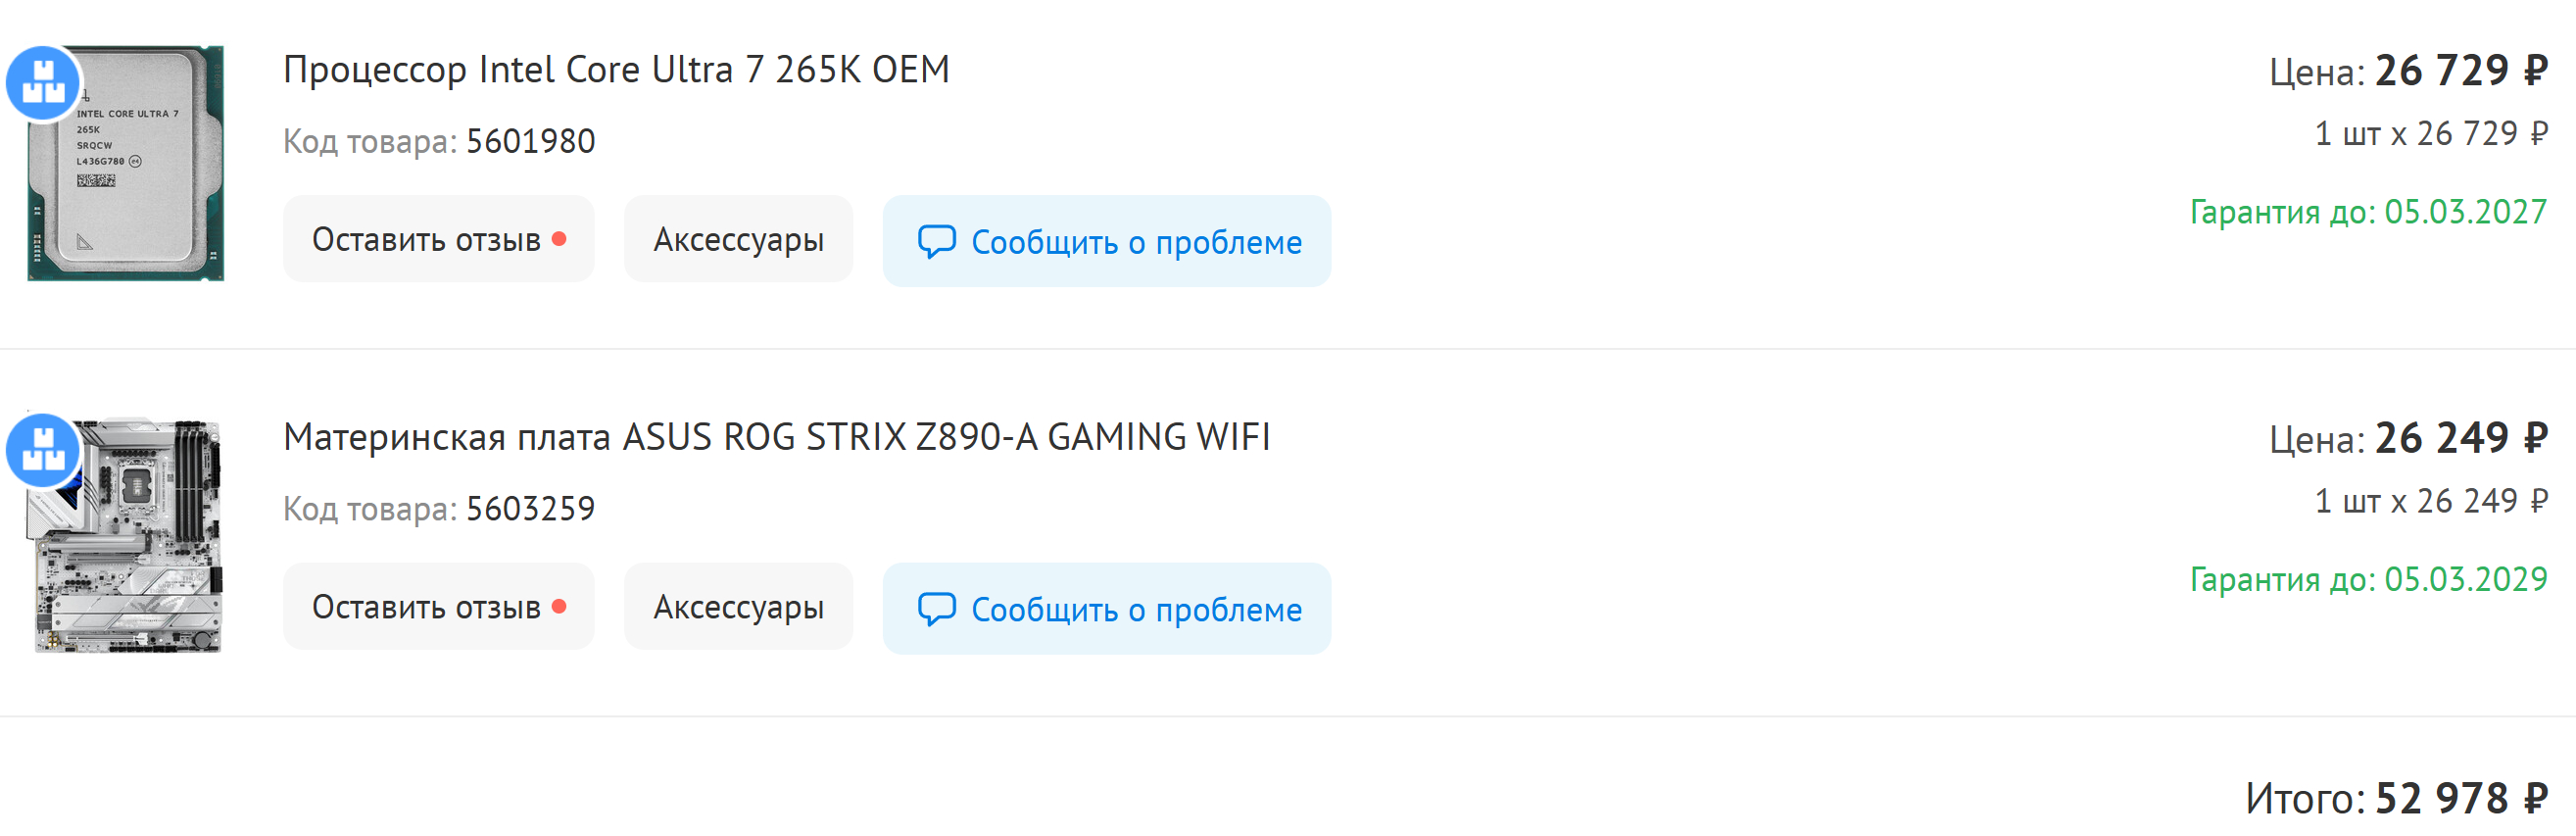
Task: Report a problem with the Intel processor
Action: (x=1107, y=241)
